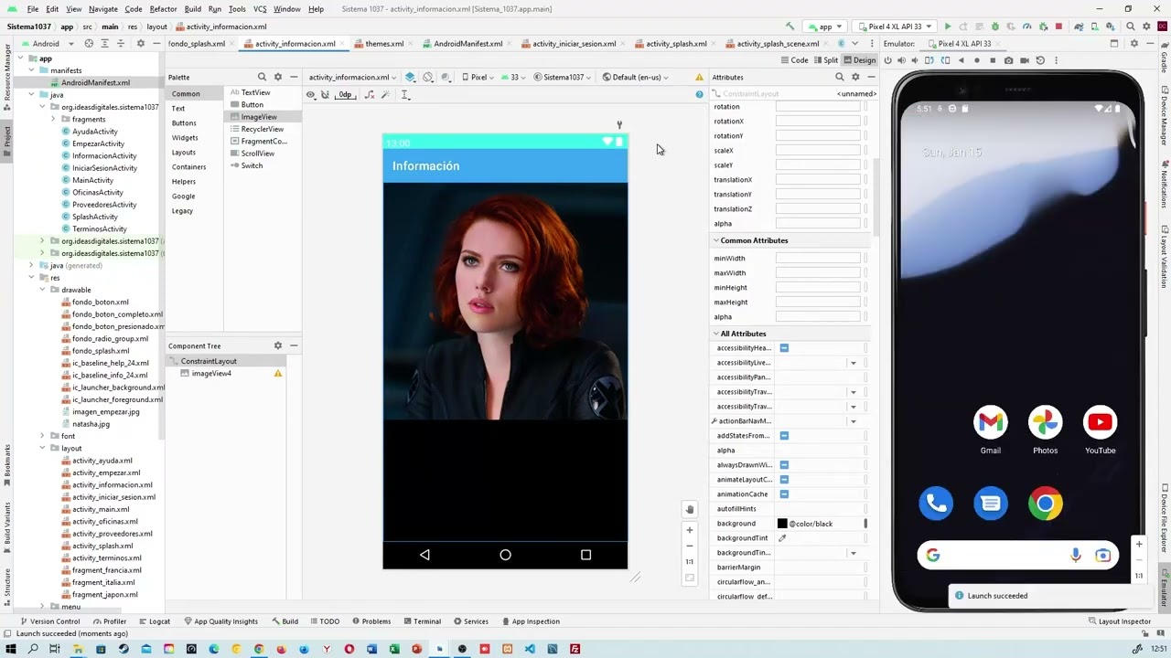Open Layout Inspector from status bar
The image size is (1171, 658).
coord(1119,621)
